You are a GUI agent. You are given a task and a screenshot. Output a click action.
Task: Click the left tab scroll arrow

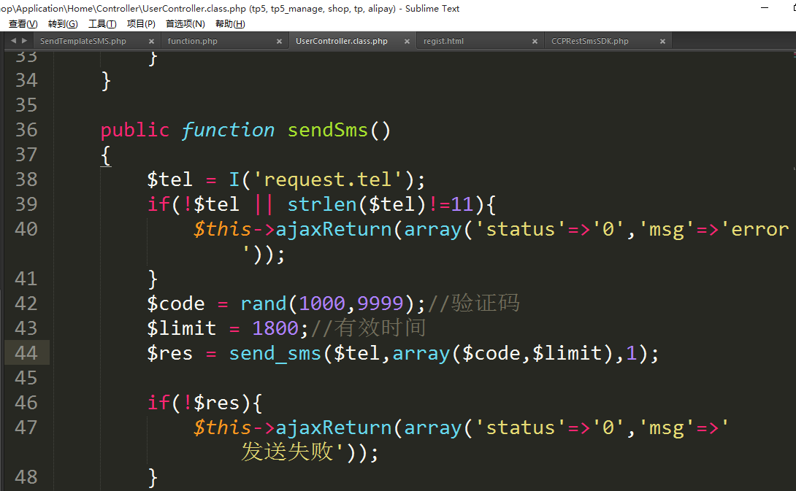tap(14, 41)
